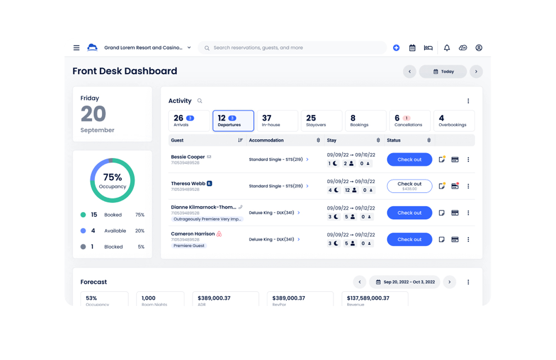Check out Bessie Cooper
The image size is (556, 360).
click(409, 160)
